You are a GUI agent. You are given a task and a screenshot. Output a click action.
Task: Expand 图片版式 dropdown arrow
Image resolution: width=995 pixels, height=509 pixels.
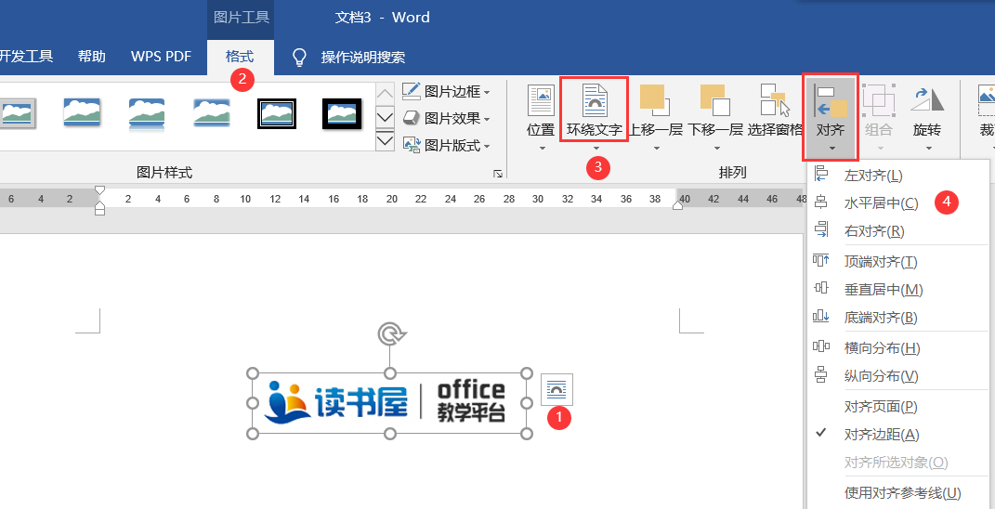click(488, 148)
